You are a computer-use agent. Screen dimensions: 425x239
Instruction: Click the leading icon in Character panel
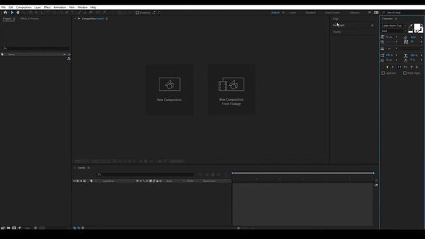pyautogui.click(x=406, y=37)
